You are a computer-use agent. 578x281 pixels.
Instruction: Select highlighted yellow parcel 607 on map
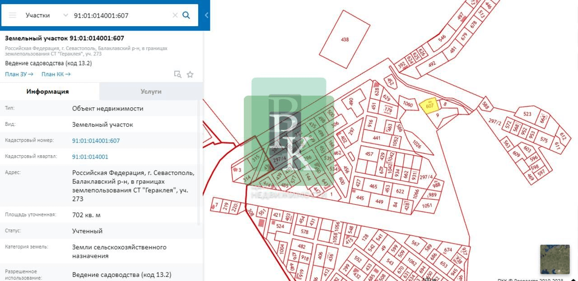429,106
